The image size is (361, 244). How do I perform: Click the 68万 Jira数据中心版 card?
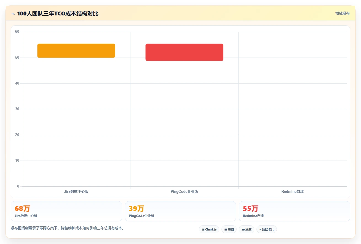[x=66, y=211]
